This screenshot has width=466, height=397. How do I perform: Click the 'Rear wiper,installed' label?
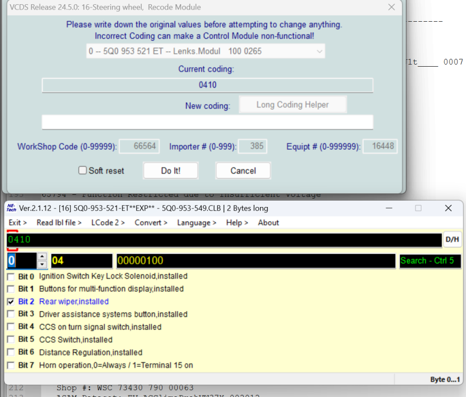tap(74, 302)
